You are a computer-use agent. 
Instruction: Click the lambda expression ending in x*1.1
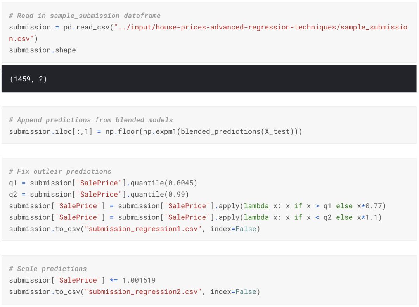click(x=310, y=217)
